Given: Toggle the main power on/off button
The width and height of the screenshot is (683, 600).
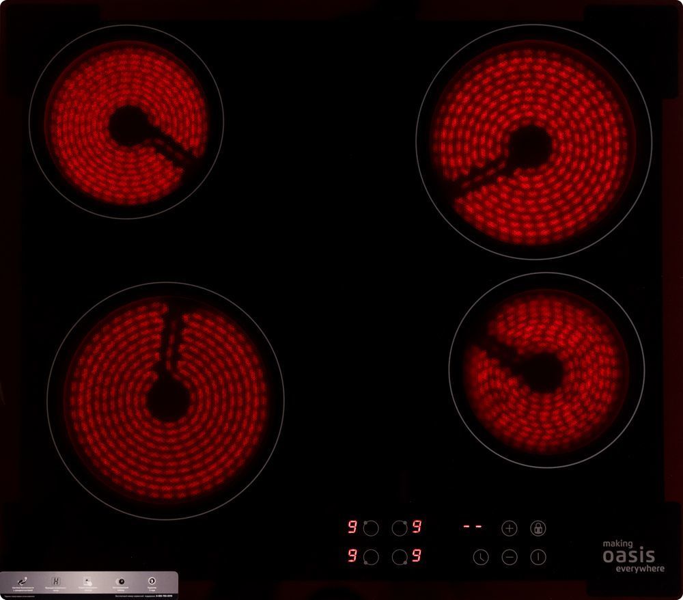Looking at the screenshot, I should pyautogui.click(x=538, y=557).
